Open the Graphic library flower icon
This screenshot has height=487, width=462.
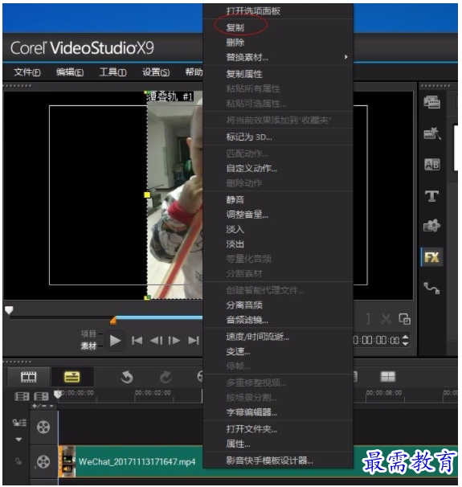click(x=432, y=226)
